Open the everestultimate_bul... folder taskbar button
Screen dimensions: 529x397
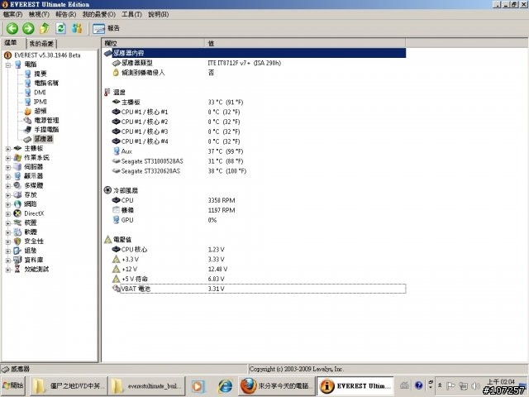(x=147, y=386)
